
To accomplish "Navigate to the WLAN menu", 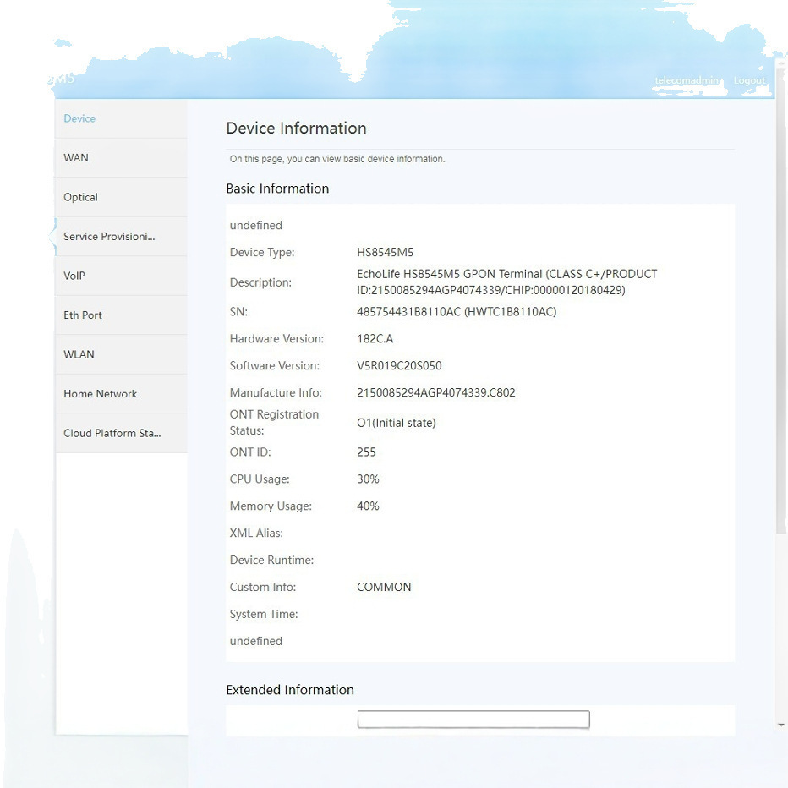I will [x=79, y=354].
